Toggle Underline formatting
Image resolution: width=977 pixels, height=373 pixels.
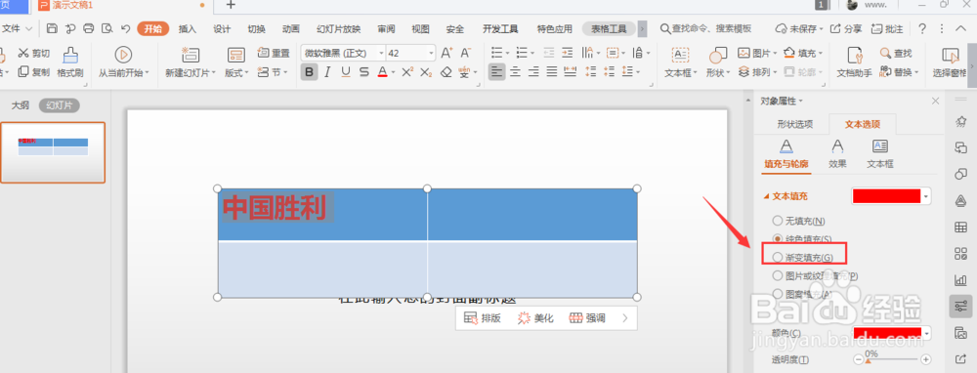pyautogui.click(x=346, y=72)
